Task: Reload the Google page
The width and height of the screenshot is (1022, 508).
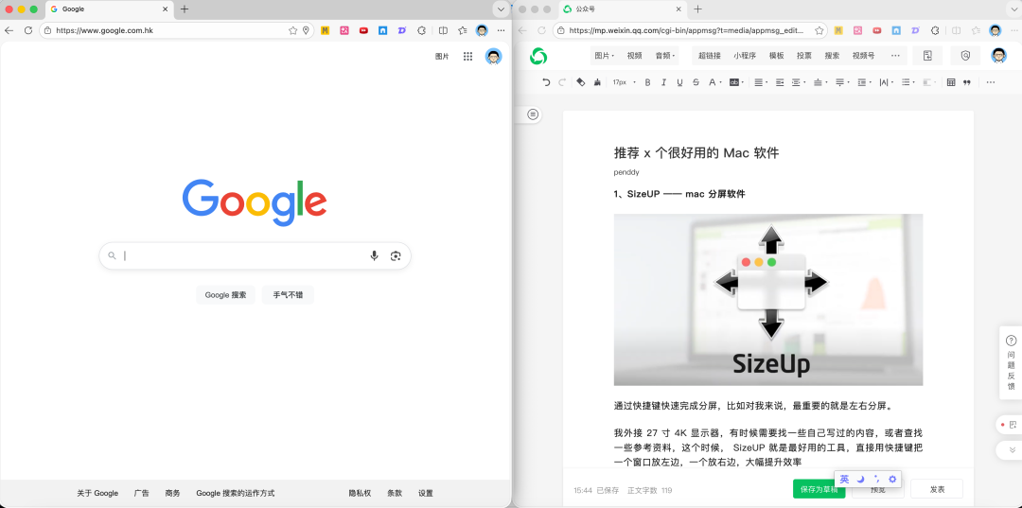Action: point(28,30)
